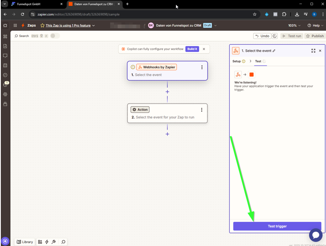The width and height of the screenshot is (326, 246).
Task: Select the Webhooks by Zapier trigger step
Action: pyautogui.click(x=167, y=71)
